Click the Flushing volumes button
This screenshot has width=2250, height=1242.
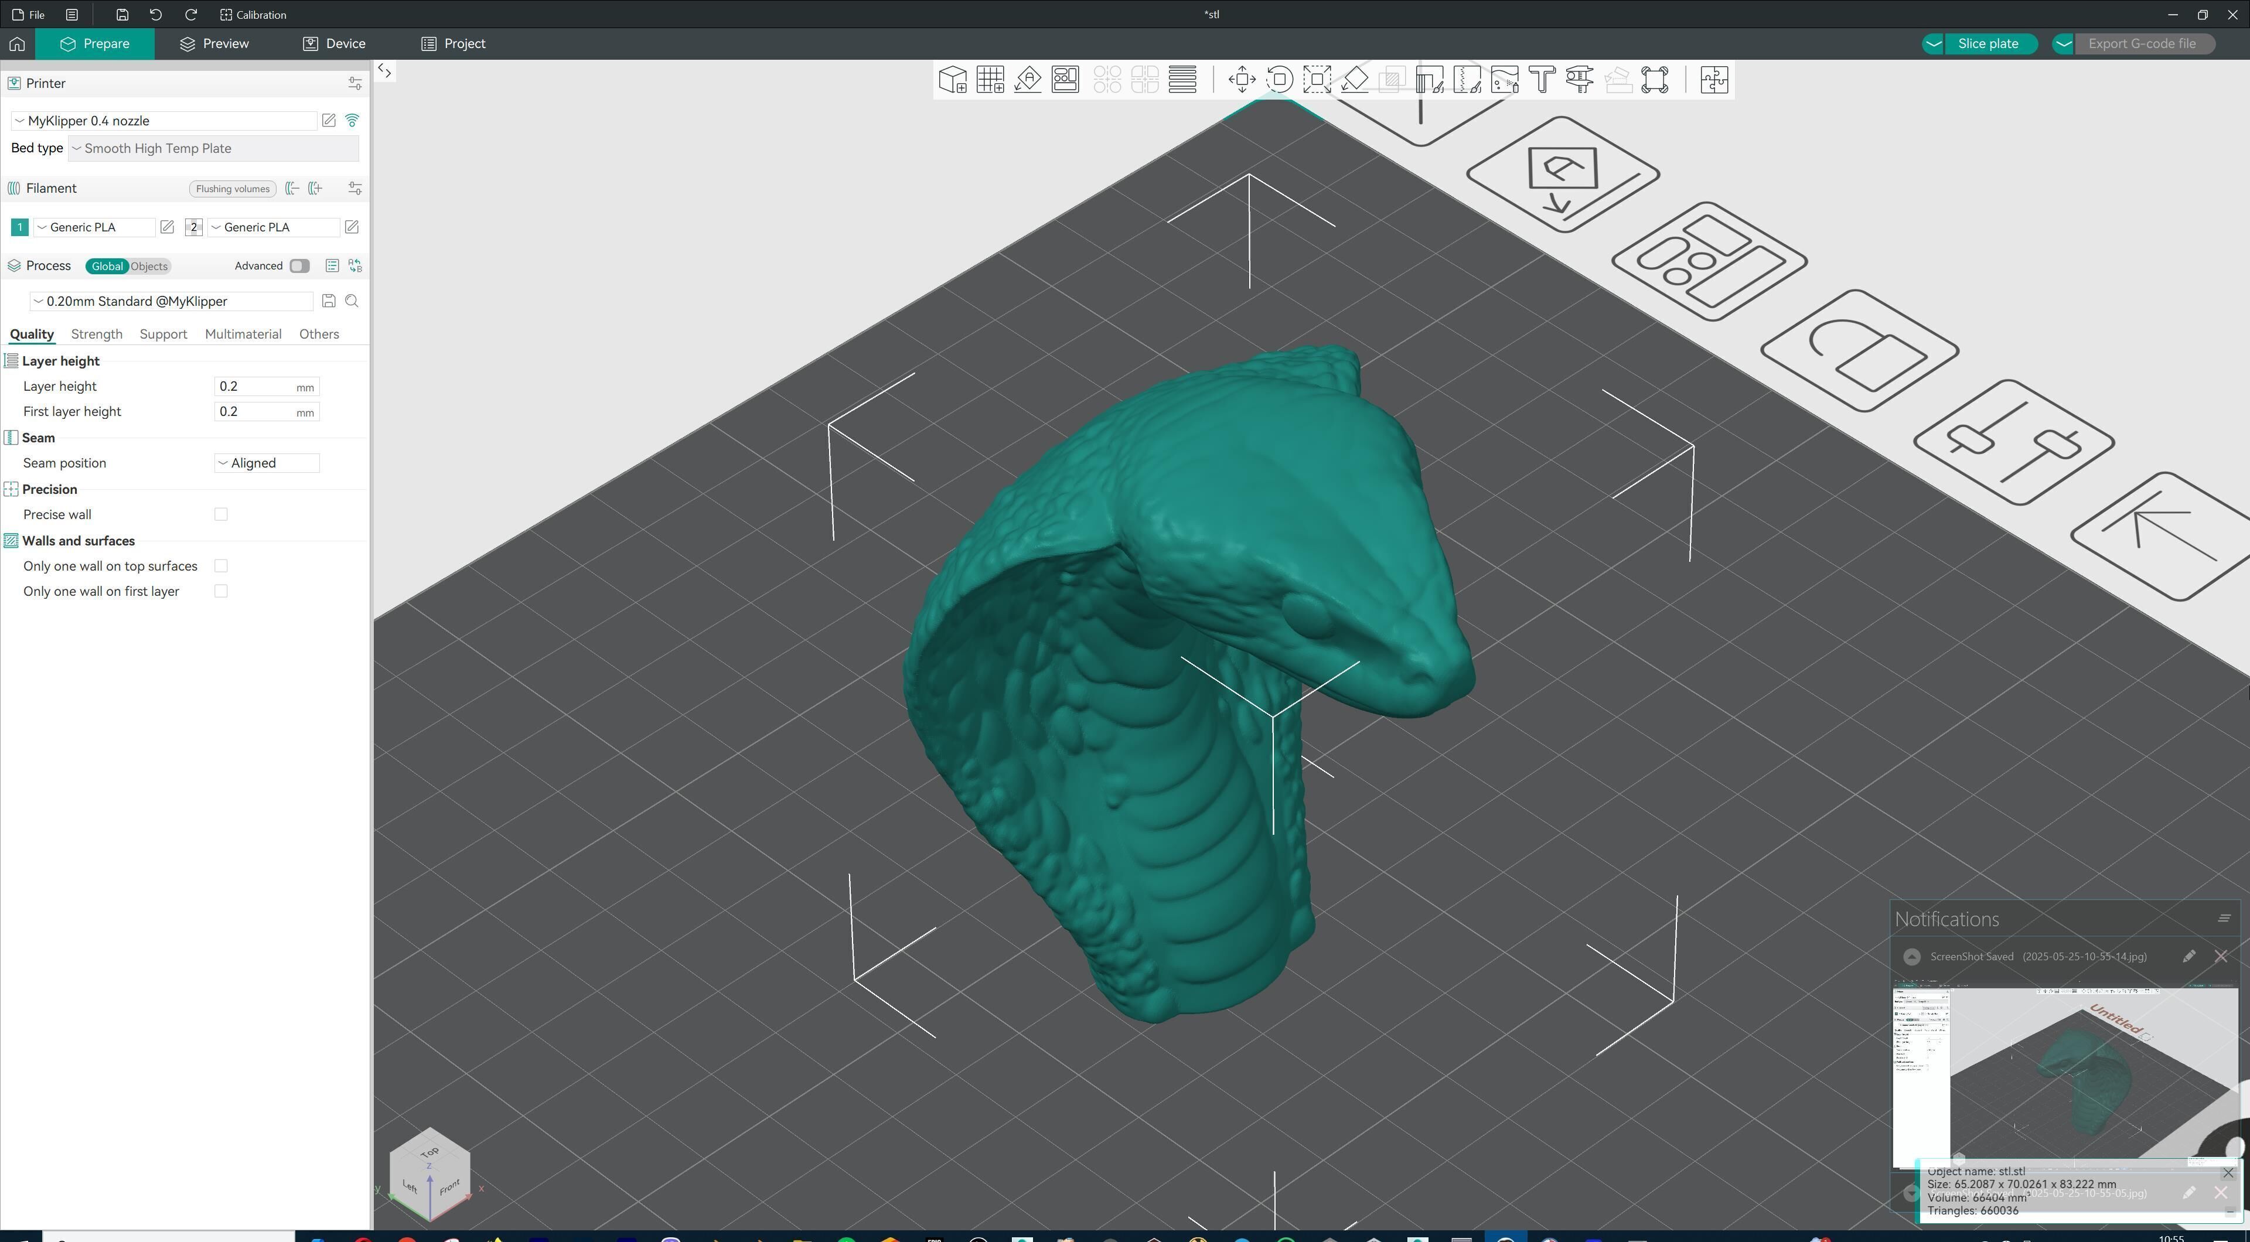[x=233, y=189]
